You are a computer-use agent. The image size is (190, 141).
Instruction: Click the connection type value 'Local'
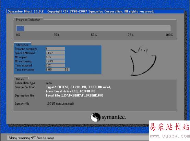tap(49, 83)
